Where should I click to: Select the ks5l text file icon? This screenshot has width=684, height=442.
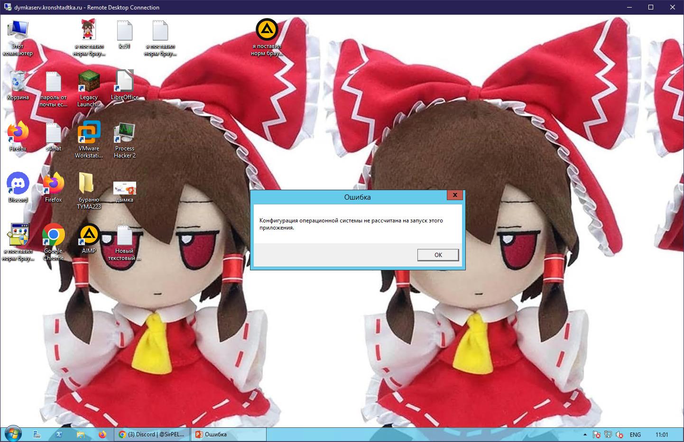[124, 34]
